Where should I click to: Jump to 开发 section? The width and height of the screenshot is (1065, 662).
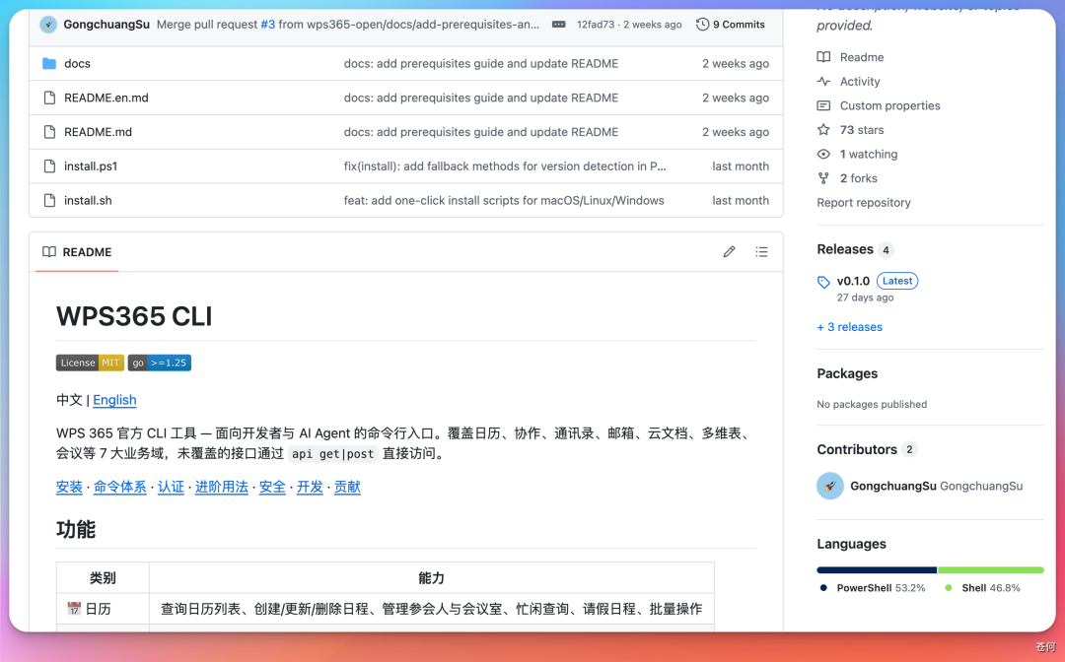pos(310,487)
